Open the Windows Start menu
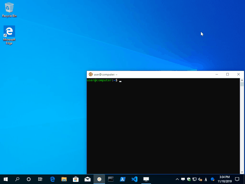This screenshot has height=184, width=245. click(x=6, y=179)
